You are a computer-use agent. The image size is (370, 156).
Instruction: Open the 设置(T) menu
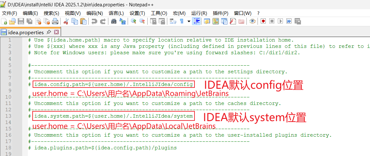137,13
